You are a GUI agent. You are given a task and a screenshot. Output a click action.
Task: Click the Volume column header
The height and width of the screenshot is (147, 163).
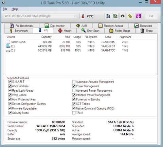(x=20, y=37)
